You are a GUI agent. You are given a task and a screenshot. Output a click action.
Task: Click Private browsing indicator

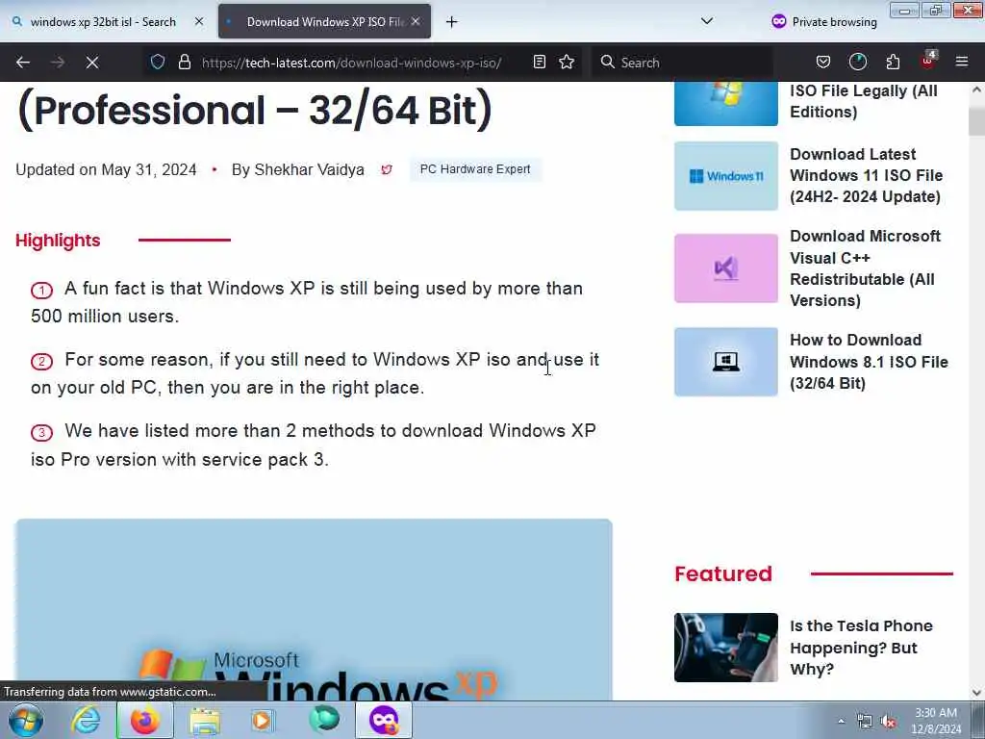pos(823,22)
